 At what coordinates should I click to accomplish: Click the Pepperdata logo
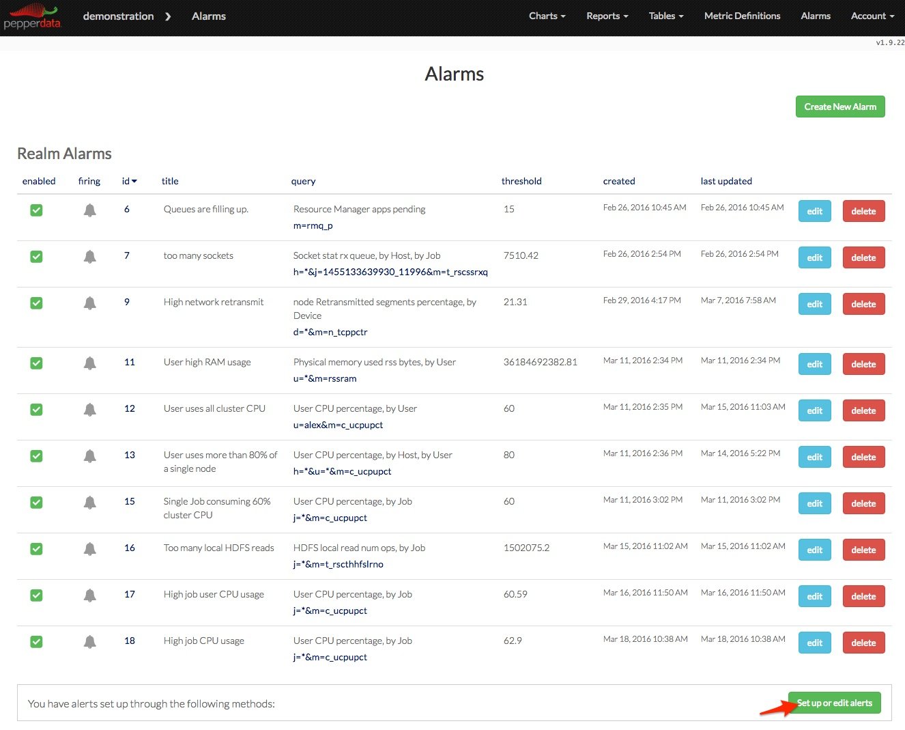pos(32,16)
